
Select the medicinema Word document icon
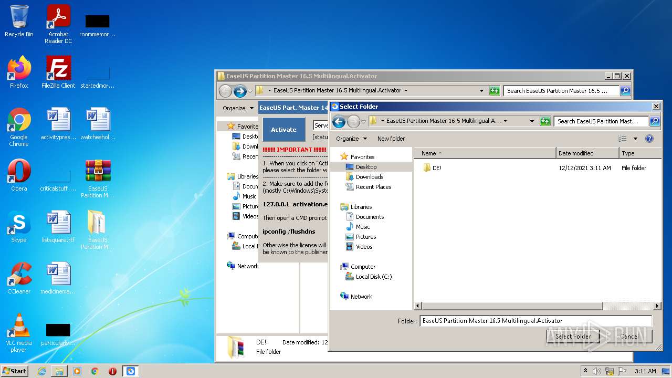point(58,278)
